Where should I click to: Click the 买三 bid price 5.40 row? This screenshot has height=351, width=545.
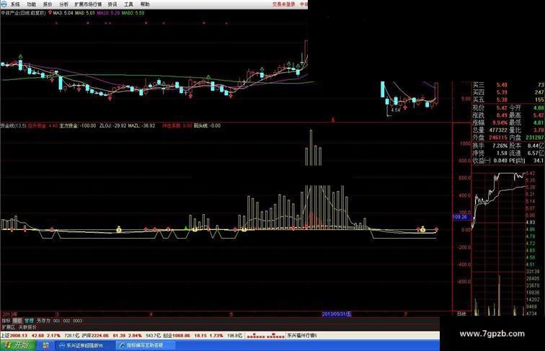pyautogui.click(x=508, y=85)
